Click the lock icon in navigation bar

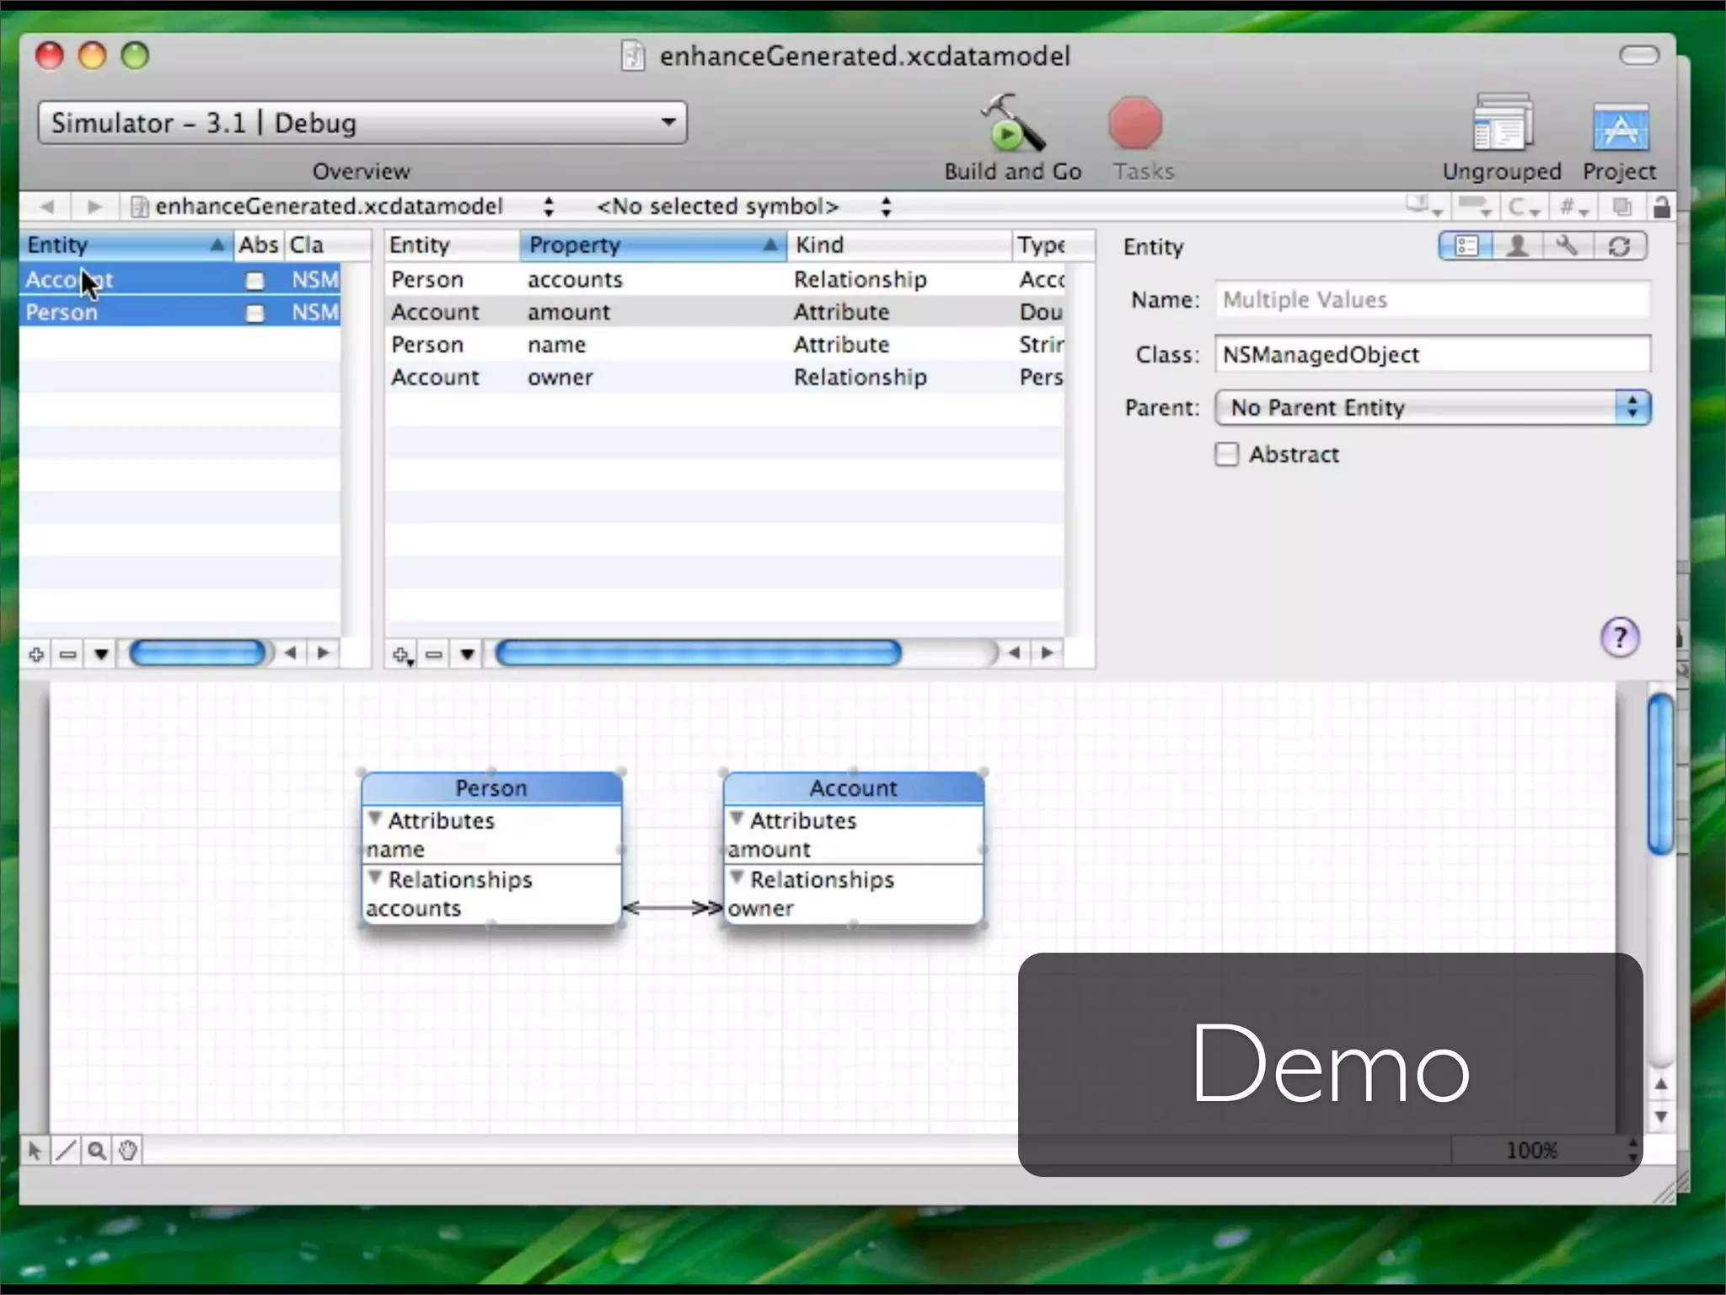tap(1661, 207)
